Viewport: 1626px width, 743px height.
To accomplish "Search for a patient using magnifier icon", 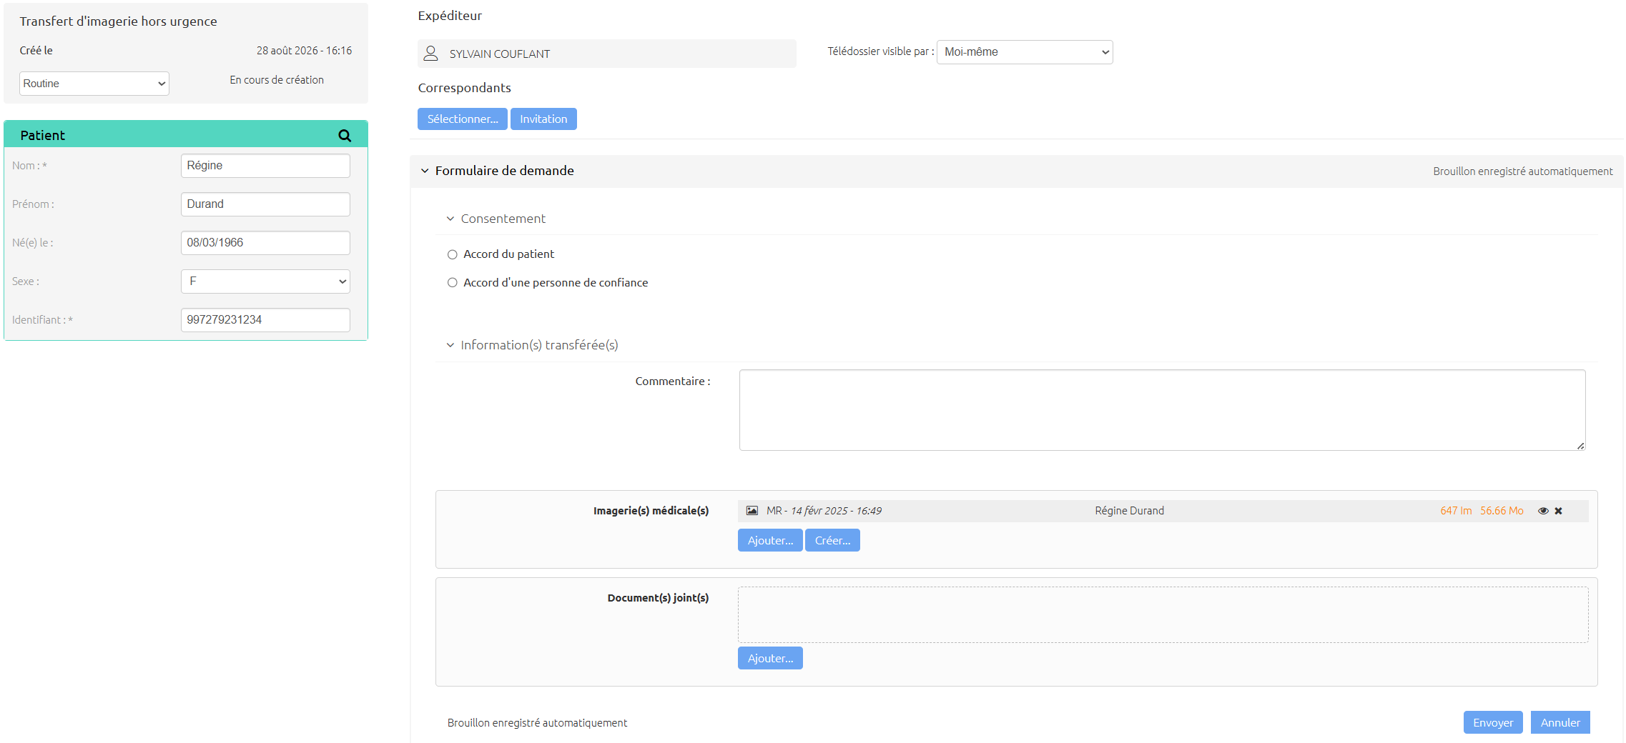I will pyautogui.click(x=345, y=135).
